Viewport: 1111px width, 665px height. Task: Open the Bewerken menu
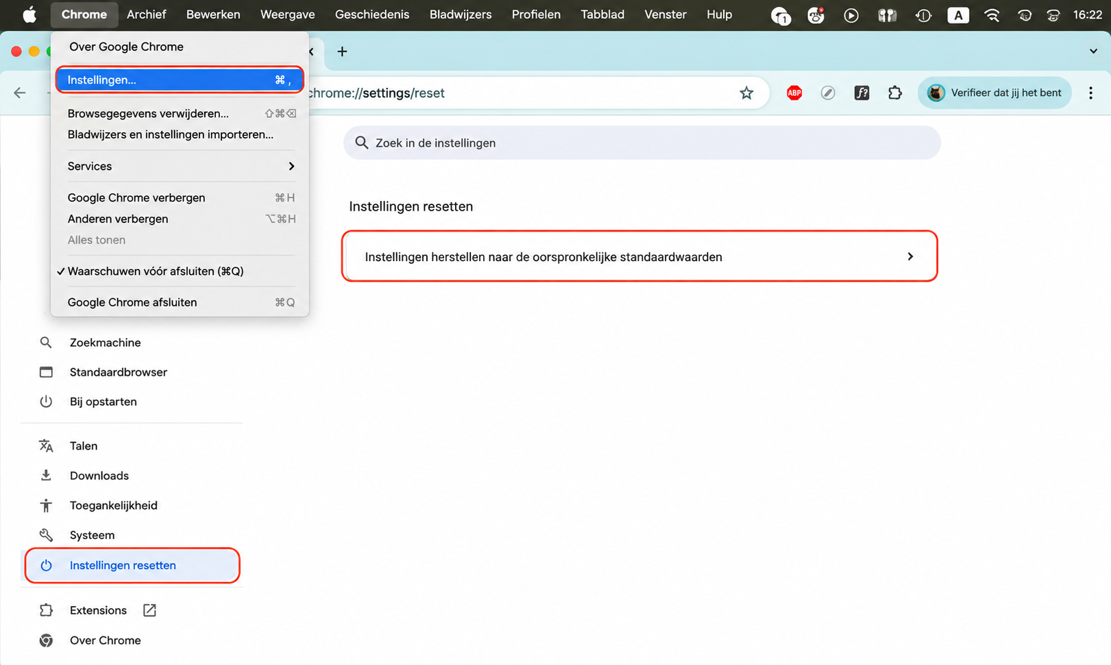point(213,14)
